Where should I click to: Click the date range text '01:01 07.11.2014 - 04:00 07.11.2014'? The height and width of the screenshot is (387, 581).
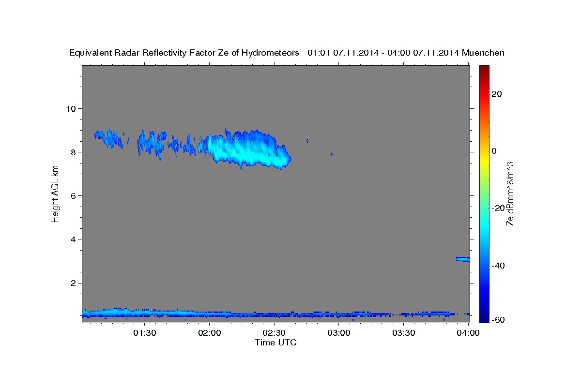(383, 53)
